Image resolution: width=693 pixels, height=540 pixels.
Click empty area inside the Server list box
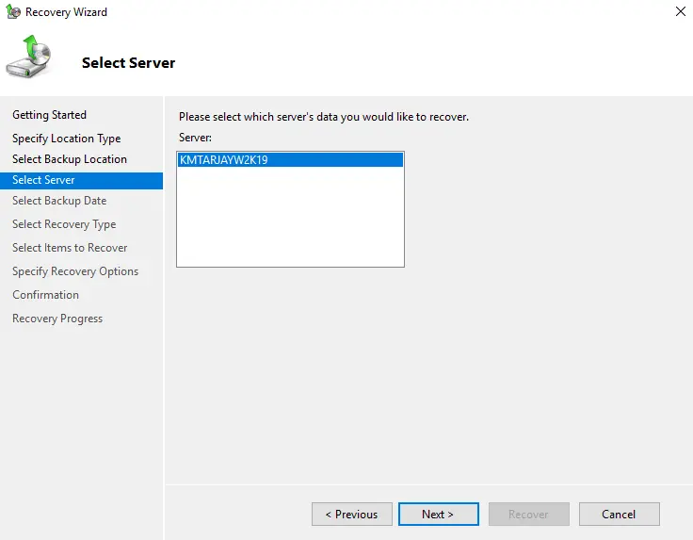(x=290, y=221)
